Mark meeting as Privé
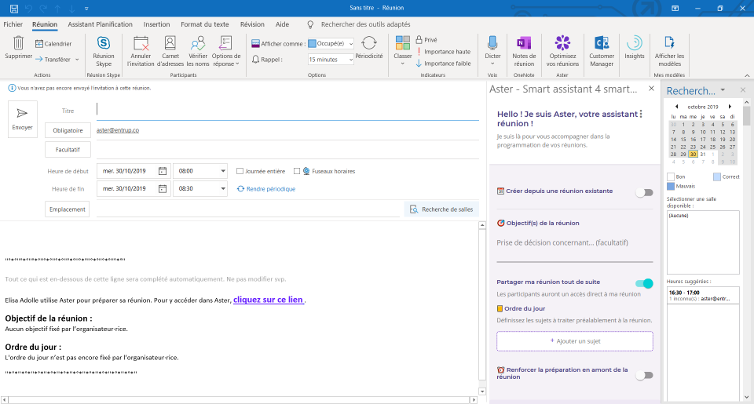 tap(426, 40)
